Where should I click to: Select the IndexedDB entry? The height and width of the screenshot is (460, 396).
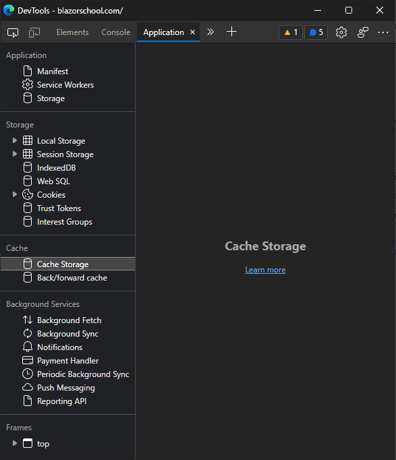point(56,168)
